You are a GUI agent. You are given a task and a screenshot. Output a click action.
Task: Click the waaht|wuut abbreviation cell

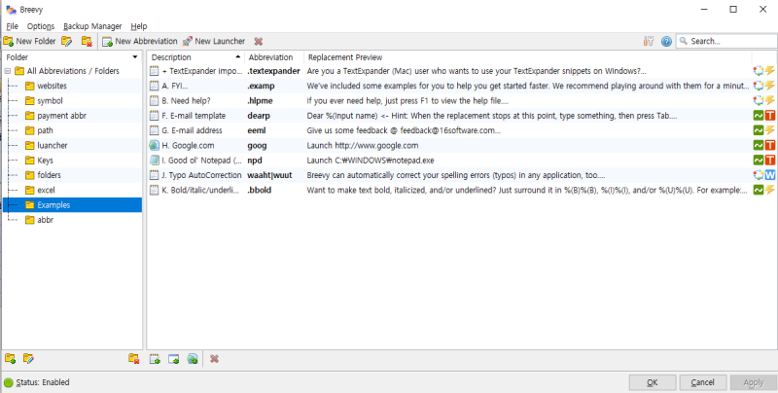pos(270,175)
